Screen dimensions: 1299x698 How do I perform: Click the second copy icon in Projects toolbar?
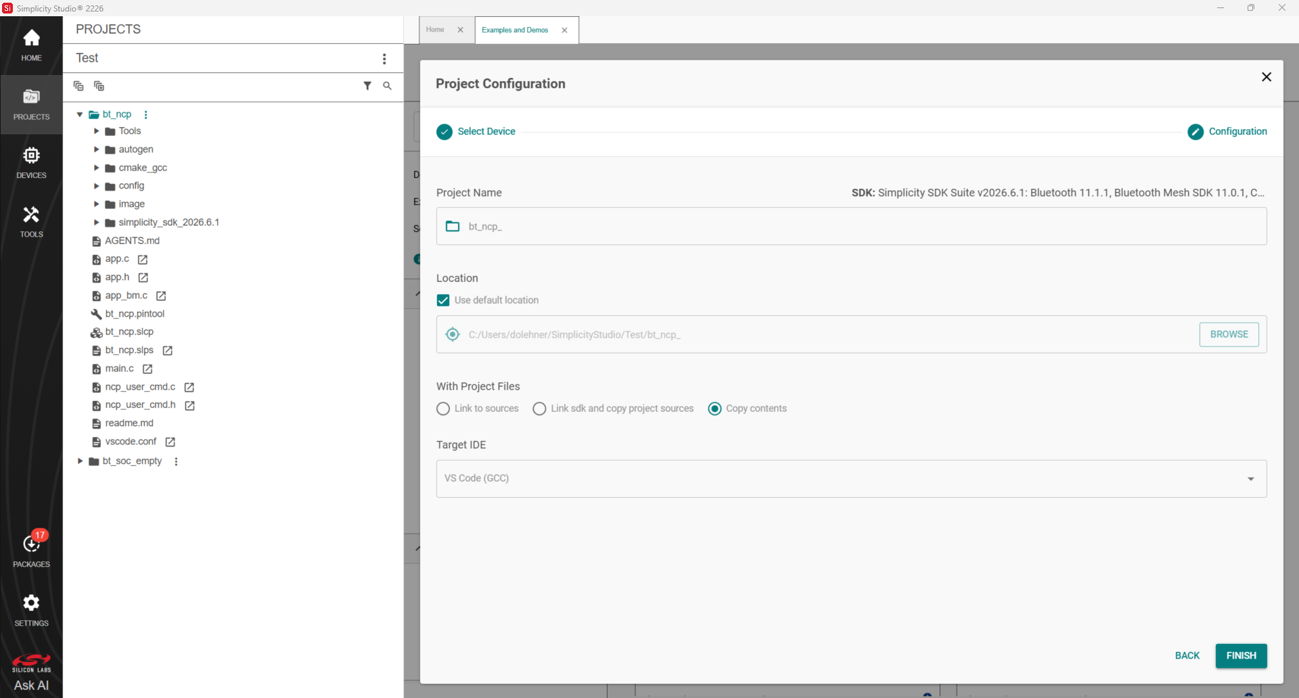(99, 86)
